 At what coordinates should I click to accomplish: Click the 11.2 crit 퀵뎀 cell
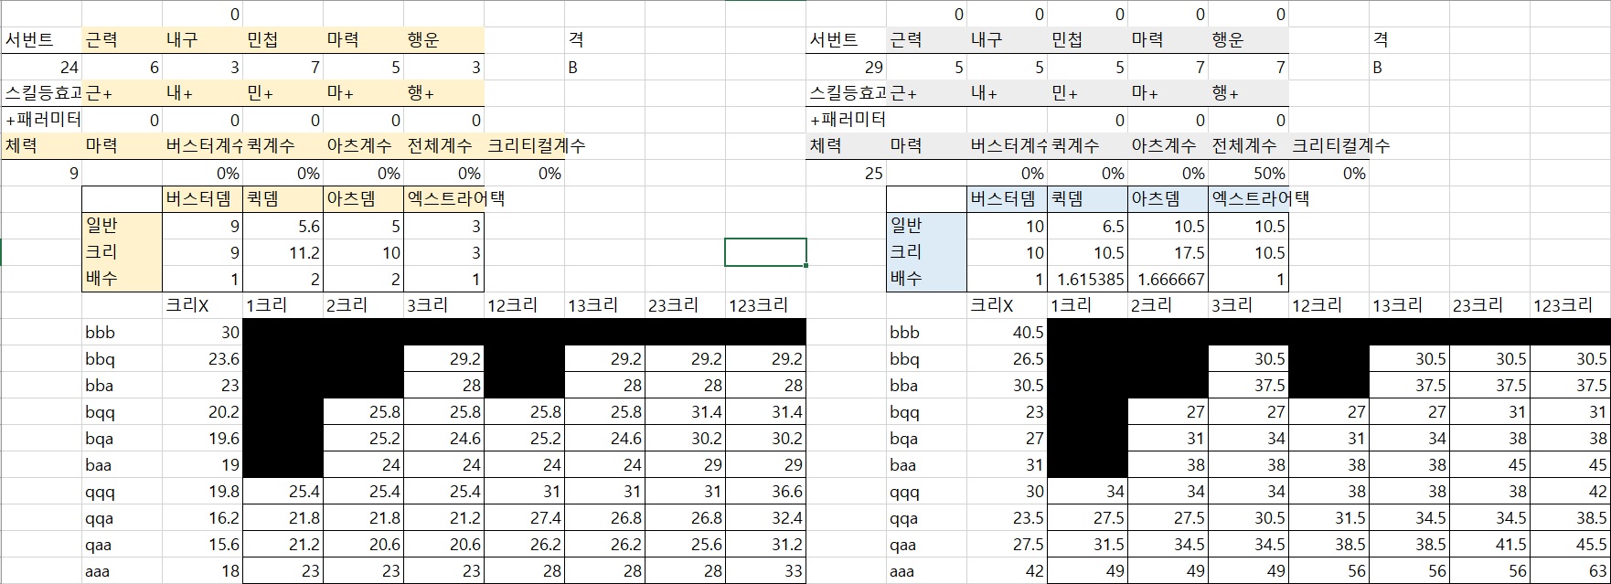tap(283, 252)
